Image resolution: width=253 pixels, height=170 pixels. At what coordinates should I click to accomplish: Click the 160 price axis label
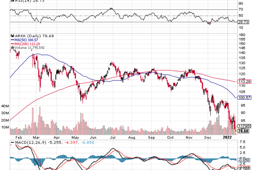coord(242,35)
